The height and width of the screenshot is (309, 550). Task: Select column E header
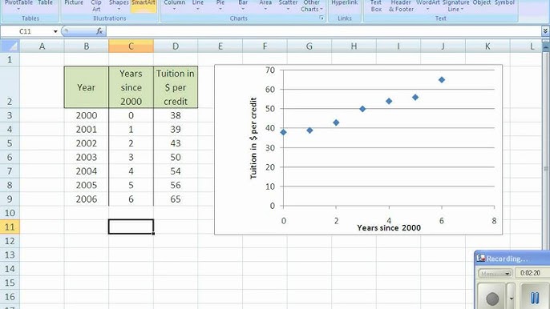click(x=220, y=46)
